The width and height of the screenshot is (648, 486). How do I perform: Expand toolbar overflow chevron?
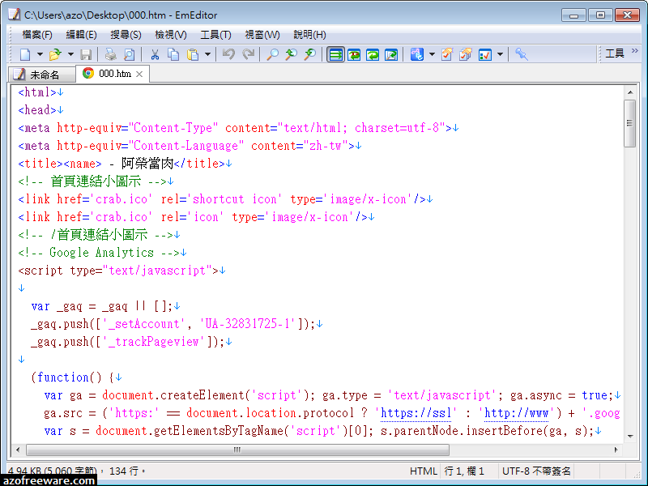click(x=635, y=51)
